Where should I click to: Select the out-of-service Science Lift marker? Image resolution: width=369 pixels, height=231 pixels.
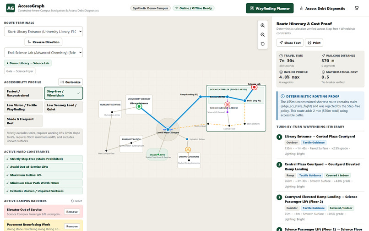pyautogui.click(x=228, y=104)
